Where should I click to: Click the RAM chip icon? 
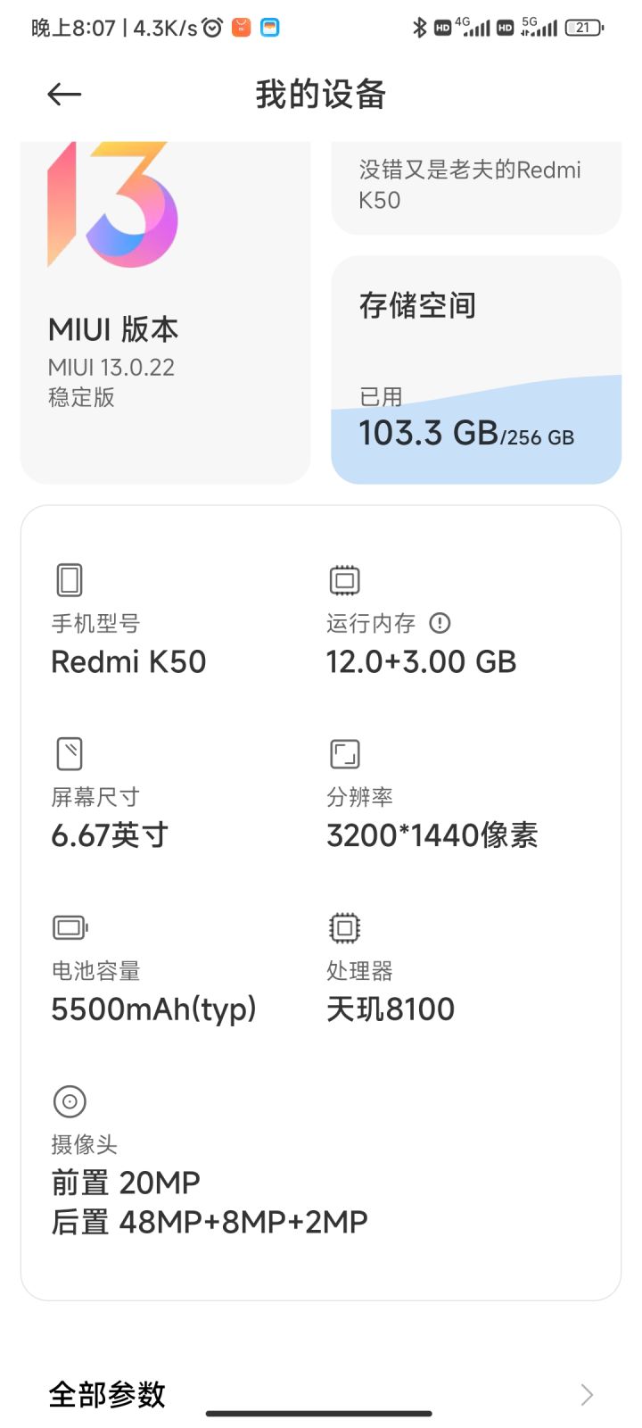(344, 580)
